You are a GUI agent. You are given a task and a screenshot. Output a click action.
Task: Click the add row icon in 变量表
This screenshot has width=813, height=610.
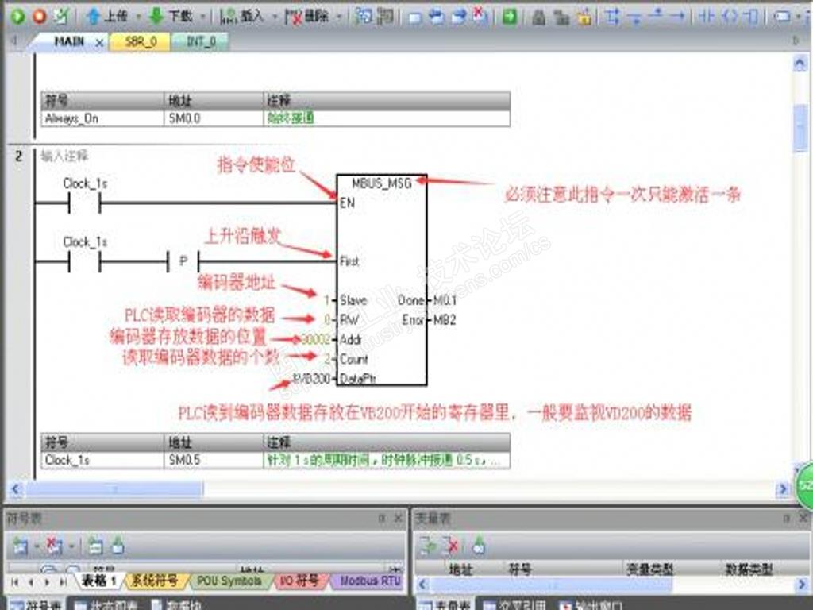click(428, 546)
